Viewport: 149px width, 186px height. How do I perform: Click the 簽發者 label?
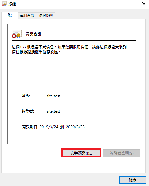click(x=28, y=111)
